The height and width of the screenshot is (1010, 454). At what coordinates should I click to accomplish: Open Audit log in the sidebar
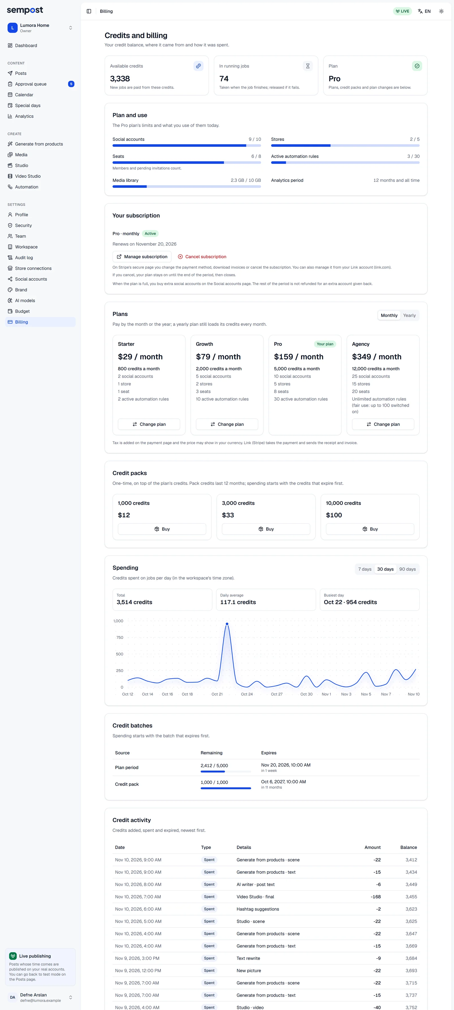pos(40,258)
